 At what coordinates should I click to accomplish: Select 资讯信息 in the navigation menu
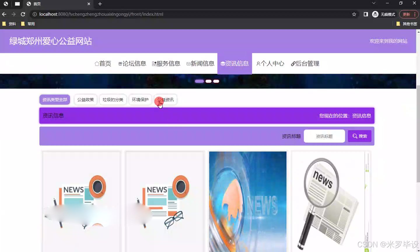click(x=235, y=63)
